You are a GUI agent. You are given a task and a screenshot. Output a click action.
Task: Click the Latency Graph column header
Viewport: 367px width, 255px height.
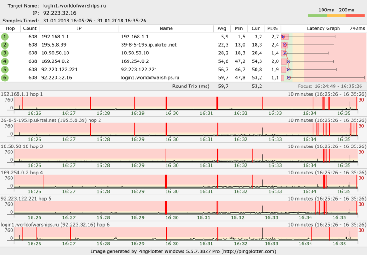[x=323, y=28]
